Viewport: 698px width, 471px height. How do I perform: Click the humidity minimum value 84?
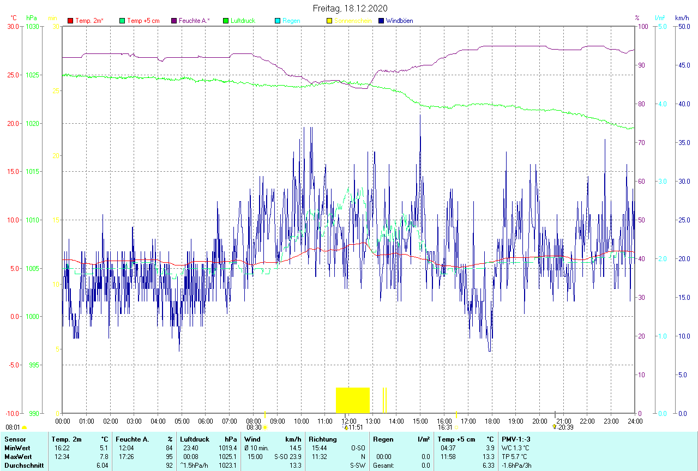[x=169, y=448]
